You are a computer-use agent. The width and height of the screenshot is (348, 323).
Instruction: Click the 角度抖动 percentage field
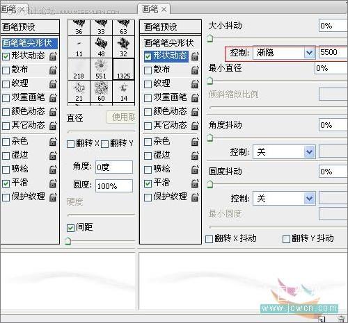tap(333, 125)
